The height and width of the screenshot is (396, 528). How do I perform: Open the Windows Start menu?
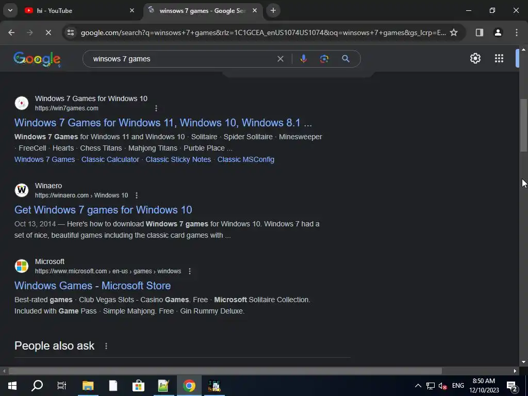pyautogui.click(x=12, y=386)
